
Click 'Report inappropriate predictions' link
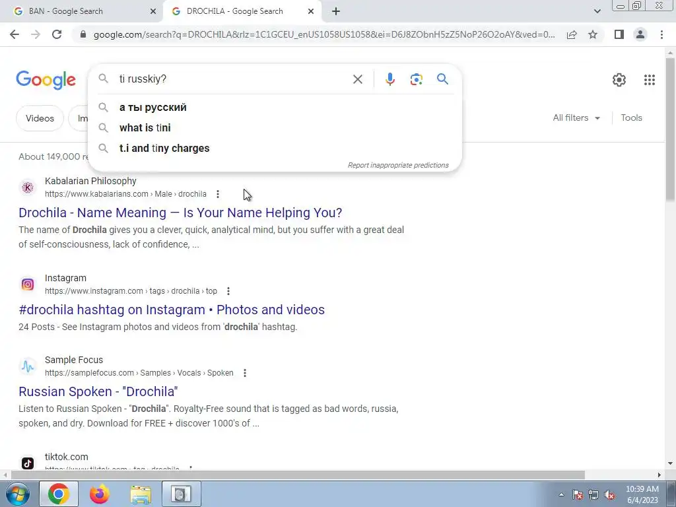(398, 165)
